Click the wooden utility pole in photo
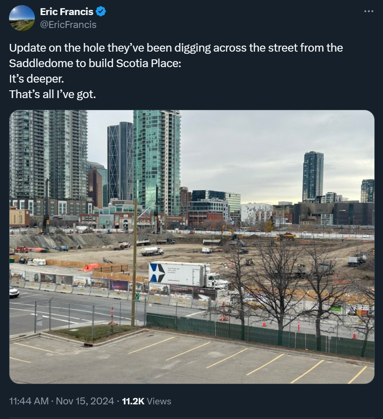This screenshot has width=383, height=419. [x=134, y=263]
